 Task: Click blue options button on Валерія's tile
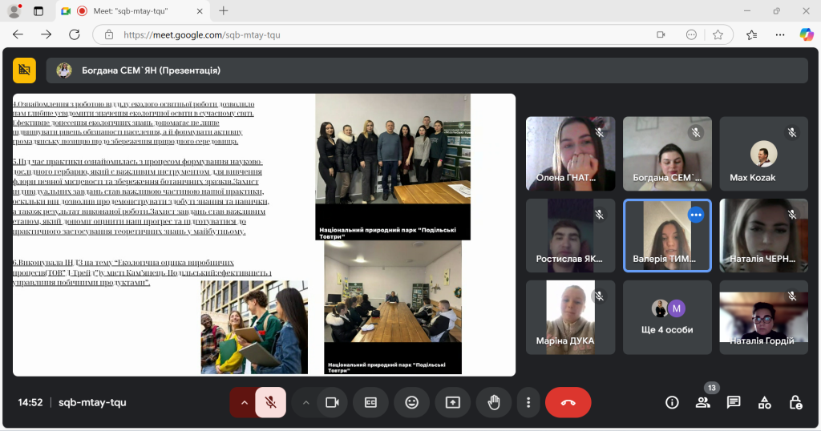(696, 215)
